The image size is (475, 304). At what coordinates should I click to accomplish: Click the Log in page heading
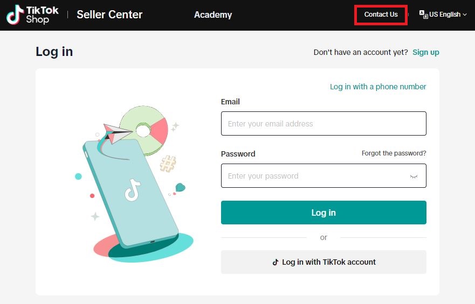point(54,52)
